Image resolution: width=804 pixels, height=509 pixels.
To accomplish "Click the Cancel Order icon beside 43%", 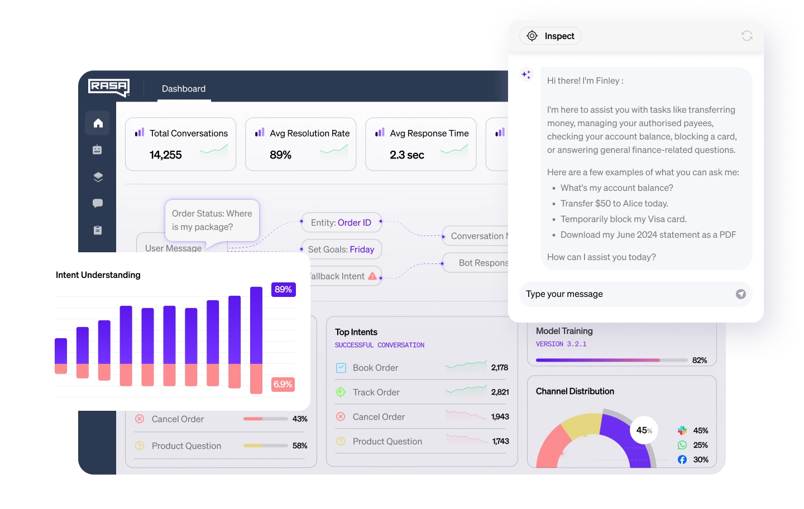I will [x=140, y=419].
